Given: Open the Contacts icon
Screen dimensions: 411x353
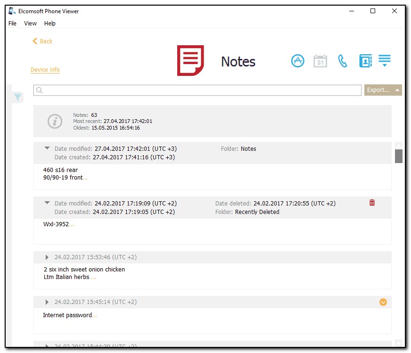Looking at the screenshot, I should [x=365, y=61].
